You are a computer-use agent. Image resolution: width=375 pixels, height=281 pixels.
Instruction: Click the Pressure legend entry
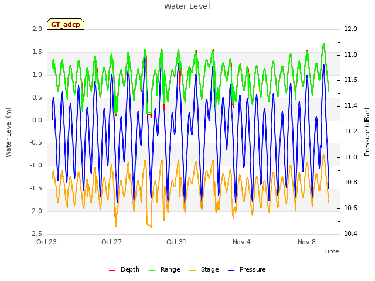[x=247, y=269]
